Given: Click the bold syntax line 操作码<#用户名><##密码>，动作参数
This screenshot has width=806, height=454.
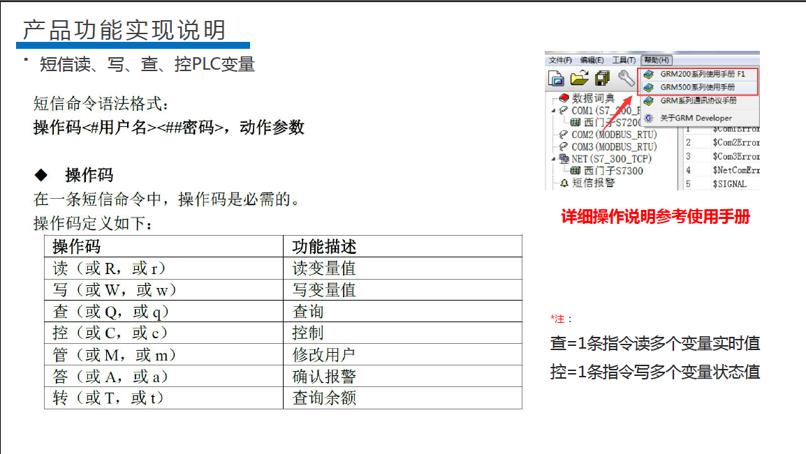Looking at the screenshot, I should click(x=168, y=127).
